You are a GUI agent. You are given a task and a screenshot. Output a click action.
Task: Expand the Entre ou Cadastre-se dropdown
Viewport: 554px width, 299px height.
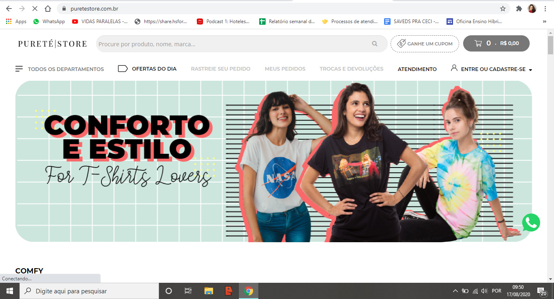pos(492,69)
